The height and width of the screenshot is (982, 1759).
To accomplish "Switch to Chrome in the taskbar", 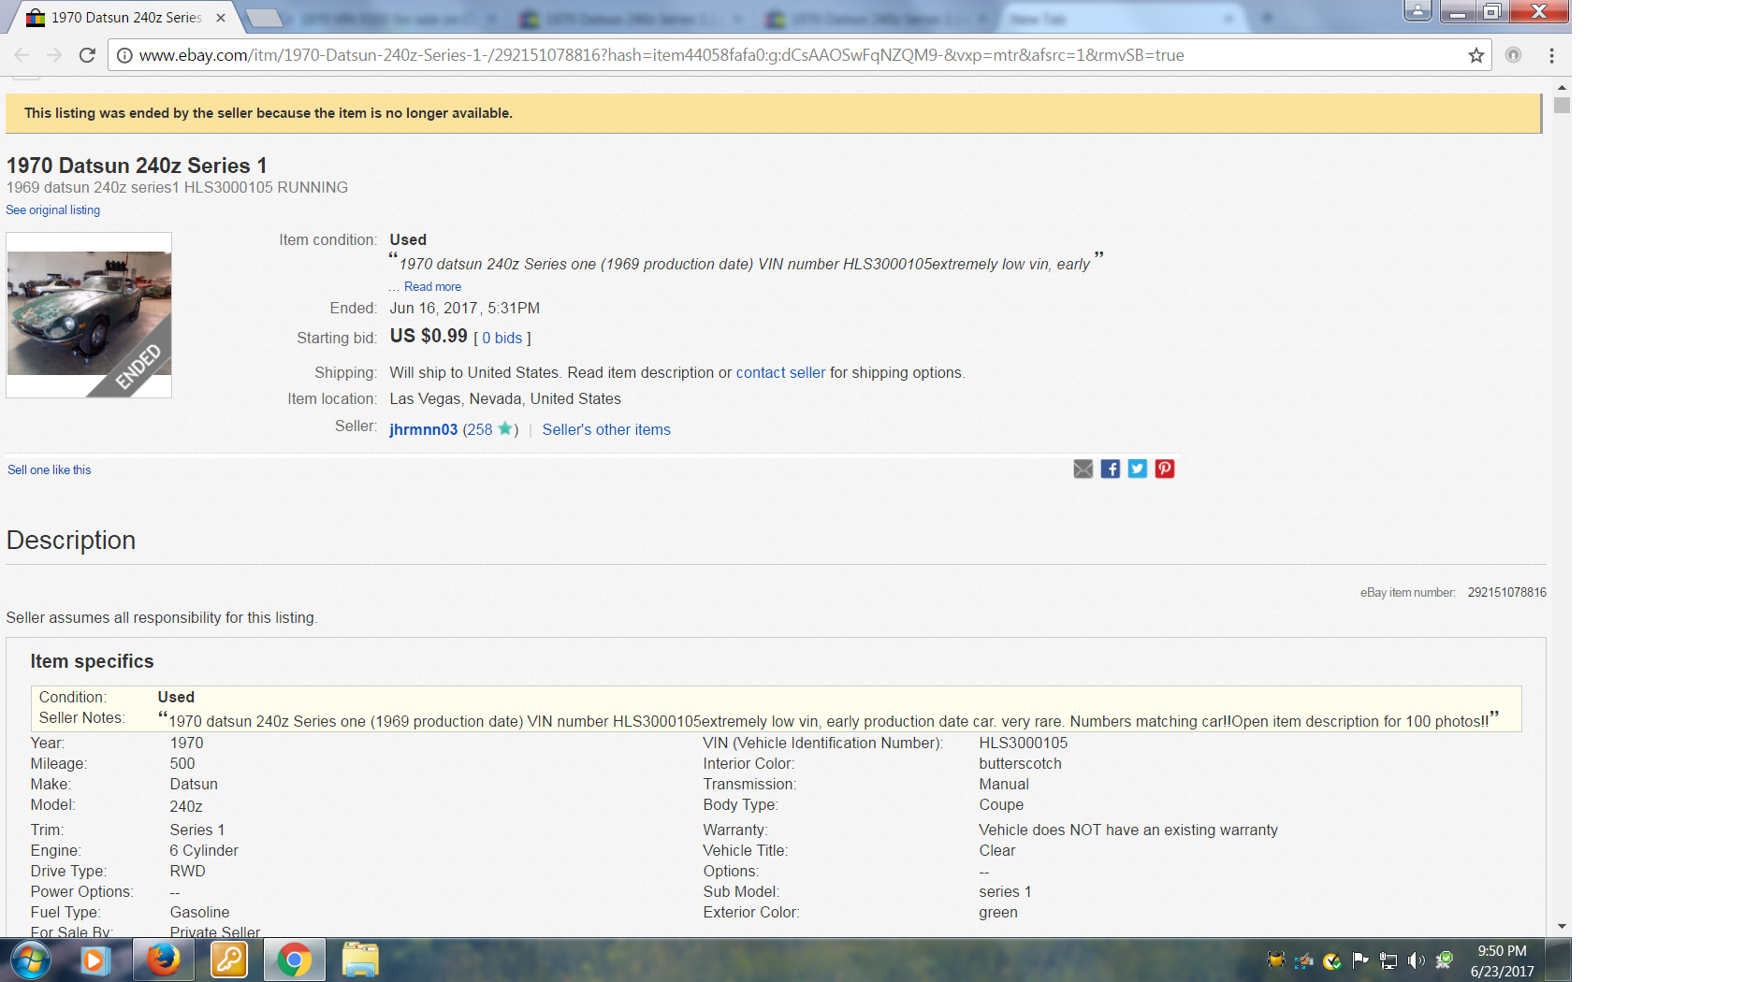I will [x=295, y=960].
